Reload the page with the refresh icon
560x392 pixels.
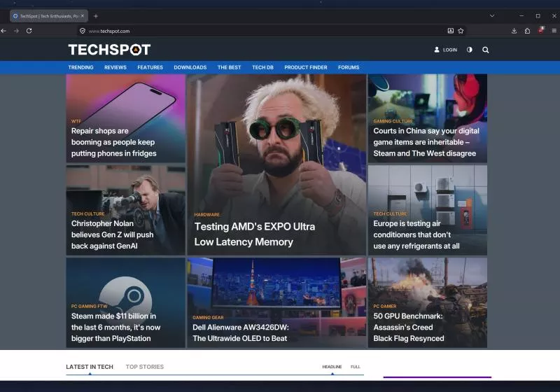29,31
